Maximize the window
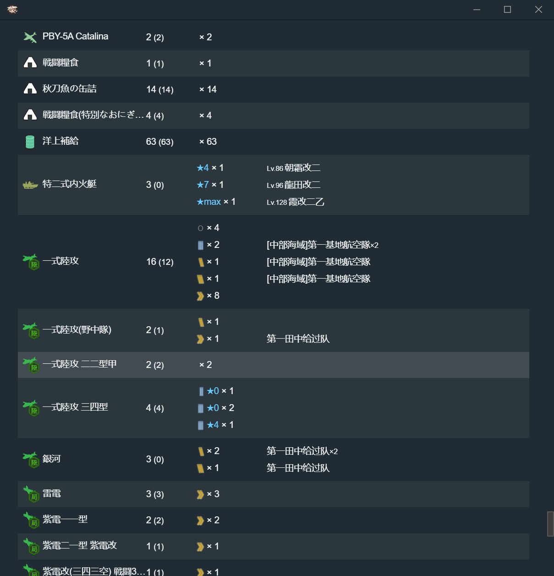The width and height of the screenshot is (554, 576). click(507, 10)
